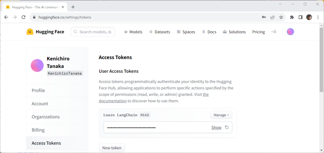Select Profile in settings sidebar
324x153 pixels.
coord(38,91)
